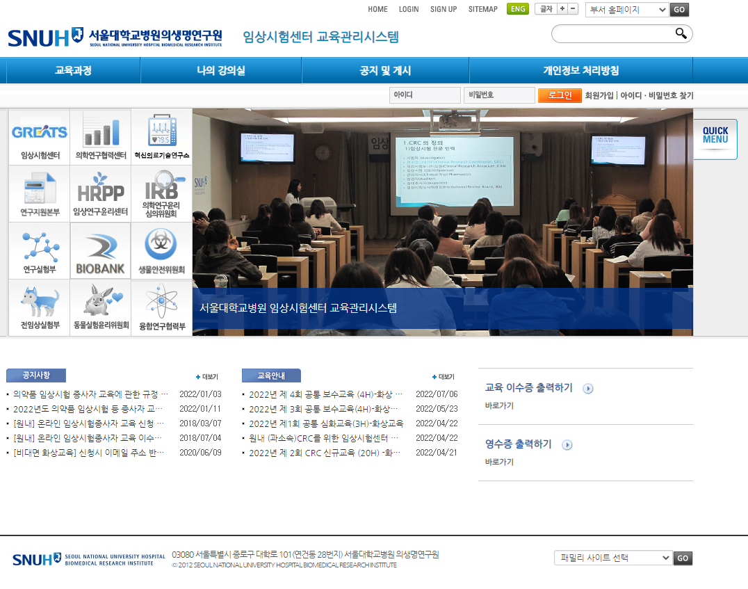Click GO button beside 패밀리 사이트 선택
The image size is (748, 589).
683,558
